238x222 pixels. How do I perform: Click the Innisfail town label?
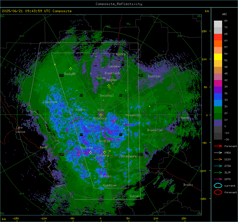107,96
